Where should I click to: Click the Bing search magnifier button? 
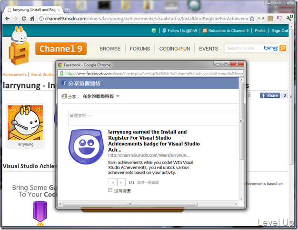(283, 48)
